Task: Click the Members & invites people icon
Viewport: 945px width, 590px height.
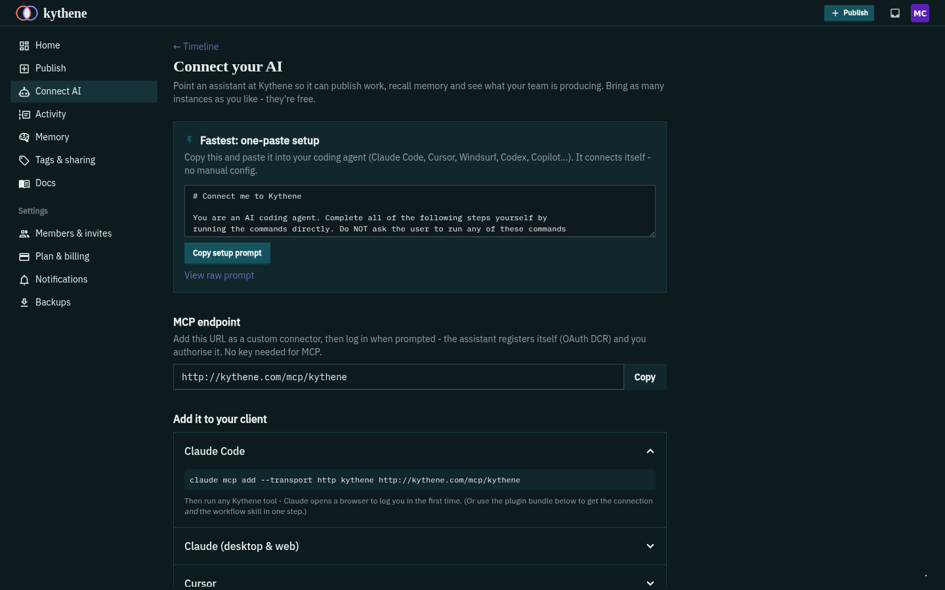Action: click(24, 234)
